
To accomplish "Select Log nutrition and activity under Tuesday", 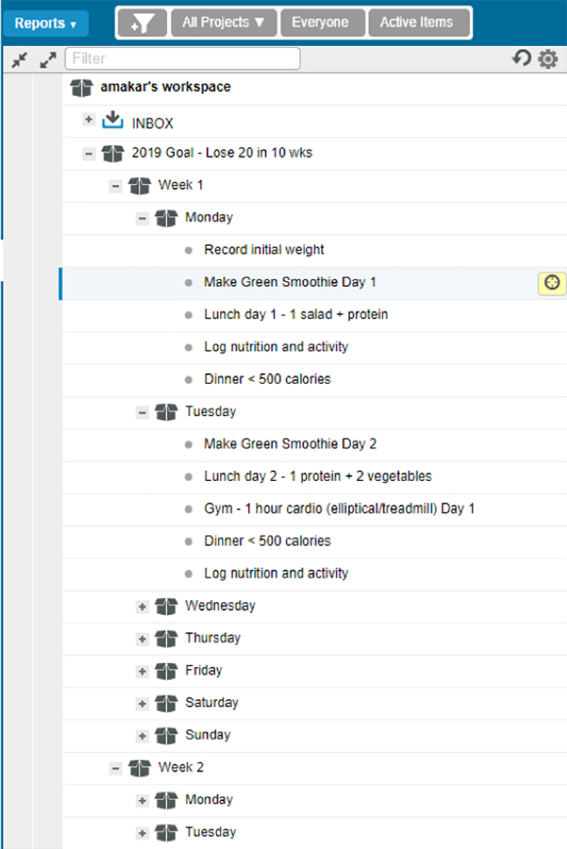I will [276, 574].
